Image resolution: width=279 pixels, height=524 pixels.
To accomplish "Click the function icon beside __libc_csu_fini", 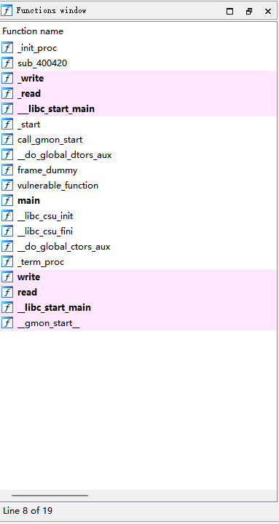I will tap(7, 231).
